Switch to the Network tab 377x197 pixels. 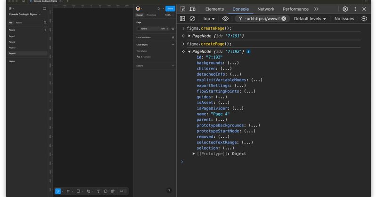[266, 9]
